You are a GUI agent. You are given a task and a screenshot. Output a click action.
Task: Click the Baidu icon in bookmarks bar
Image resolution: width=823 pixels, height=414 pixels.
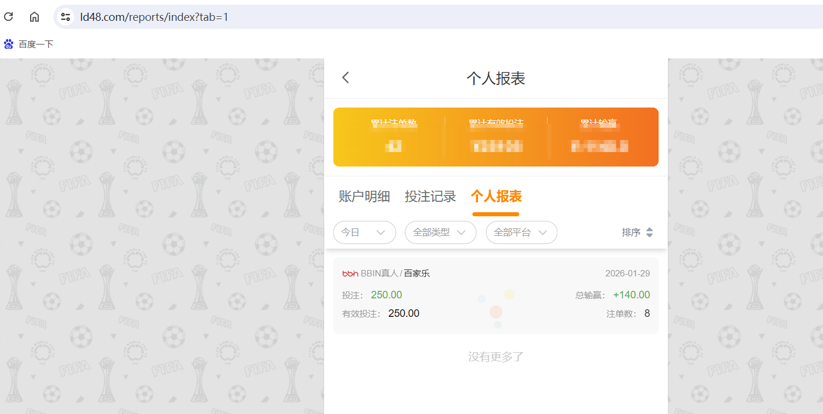click(8, 43)
